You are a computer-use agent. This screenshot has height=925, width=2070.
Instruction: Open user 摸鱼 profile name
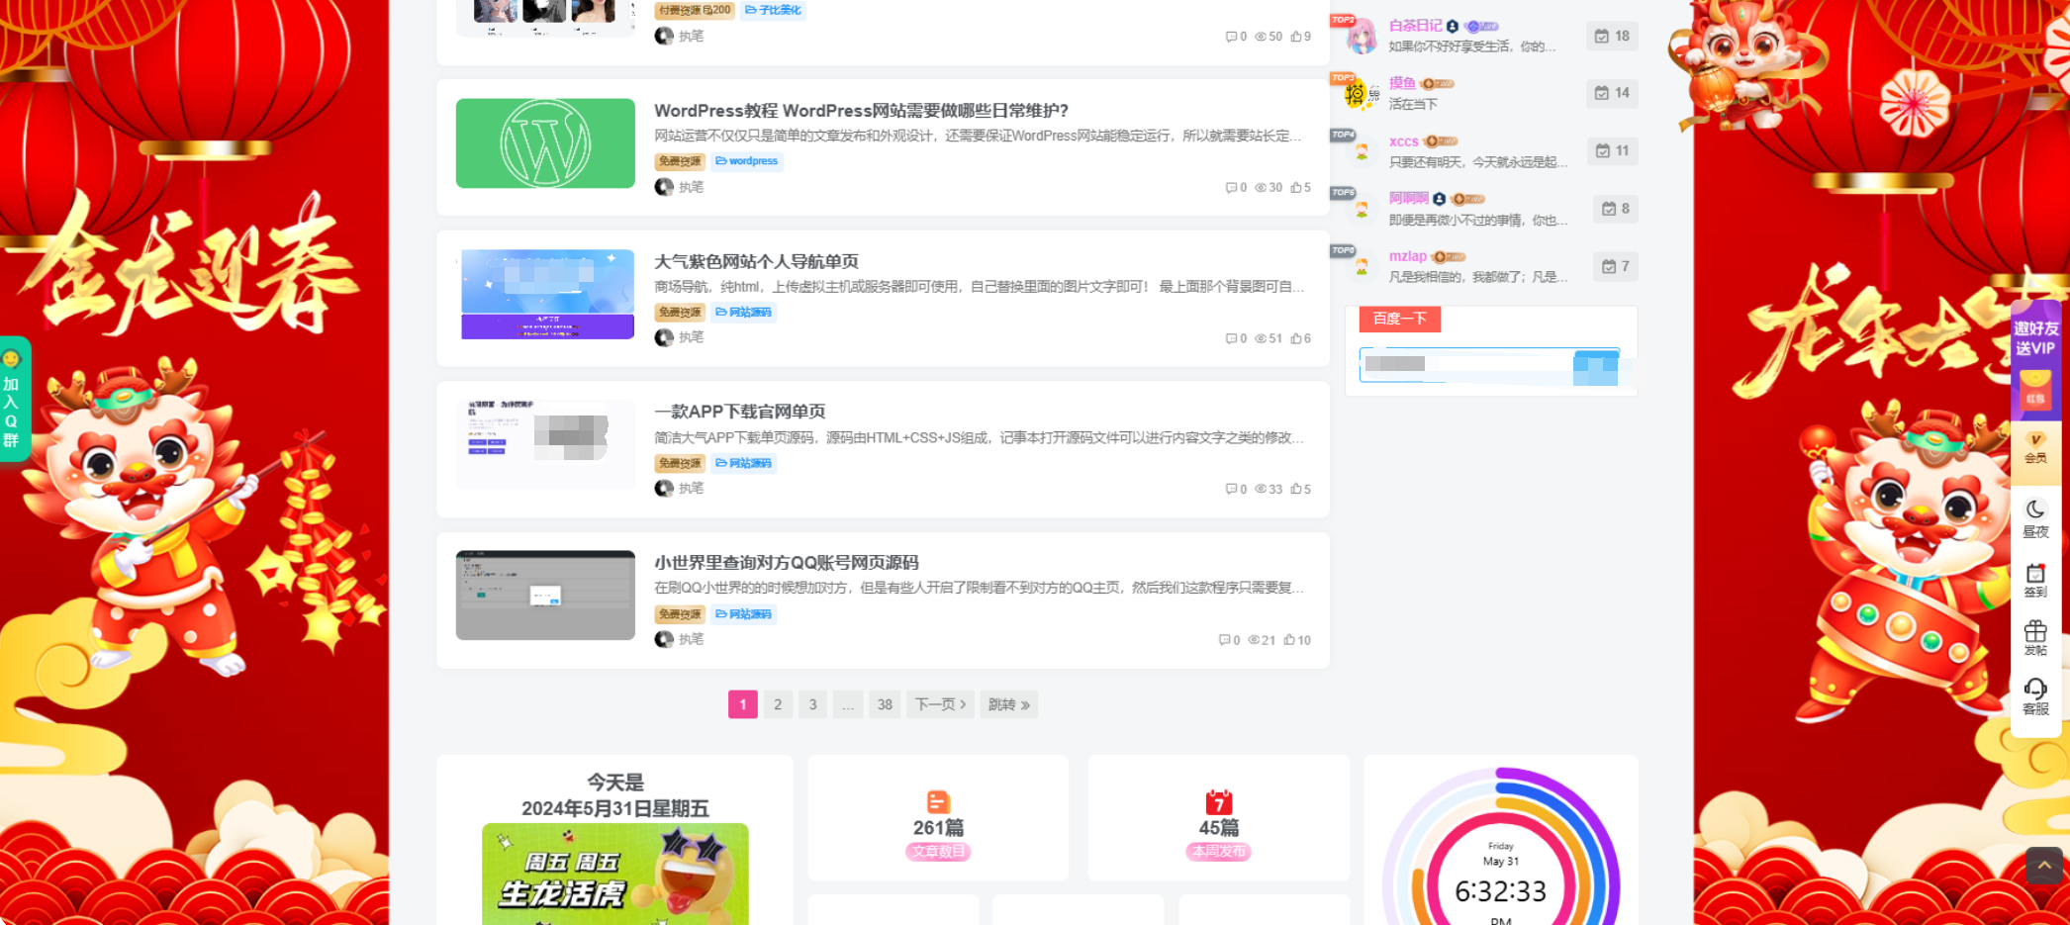tap(1402, 83)
